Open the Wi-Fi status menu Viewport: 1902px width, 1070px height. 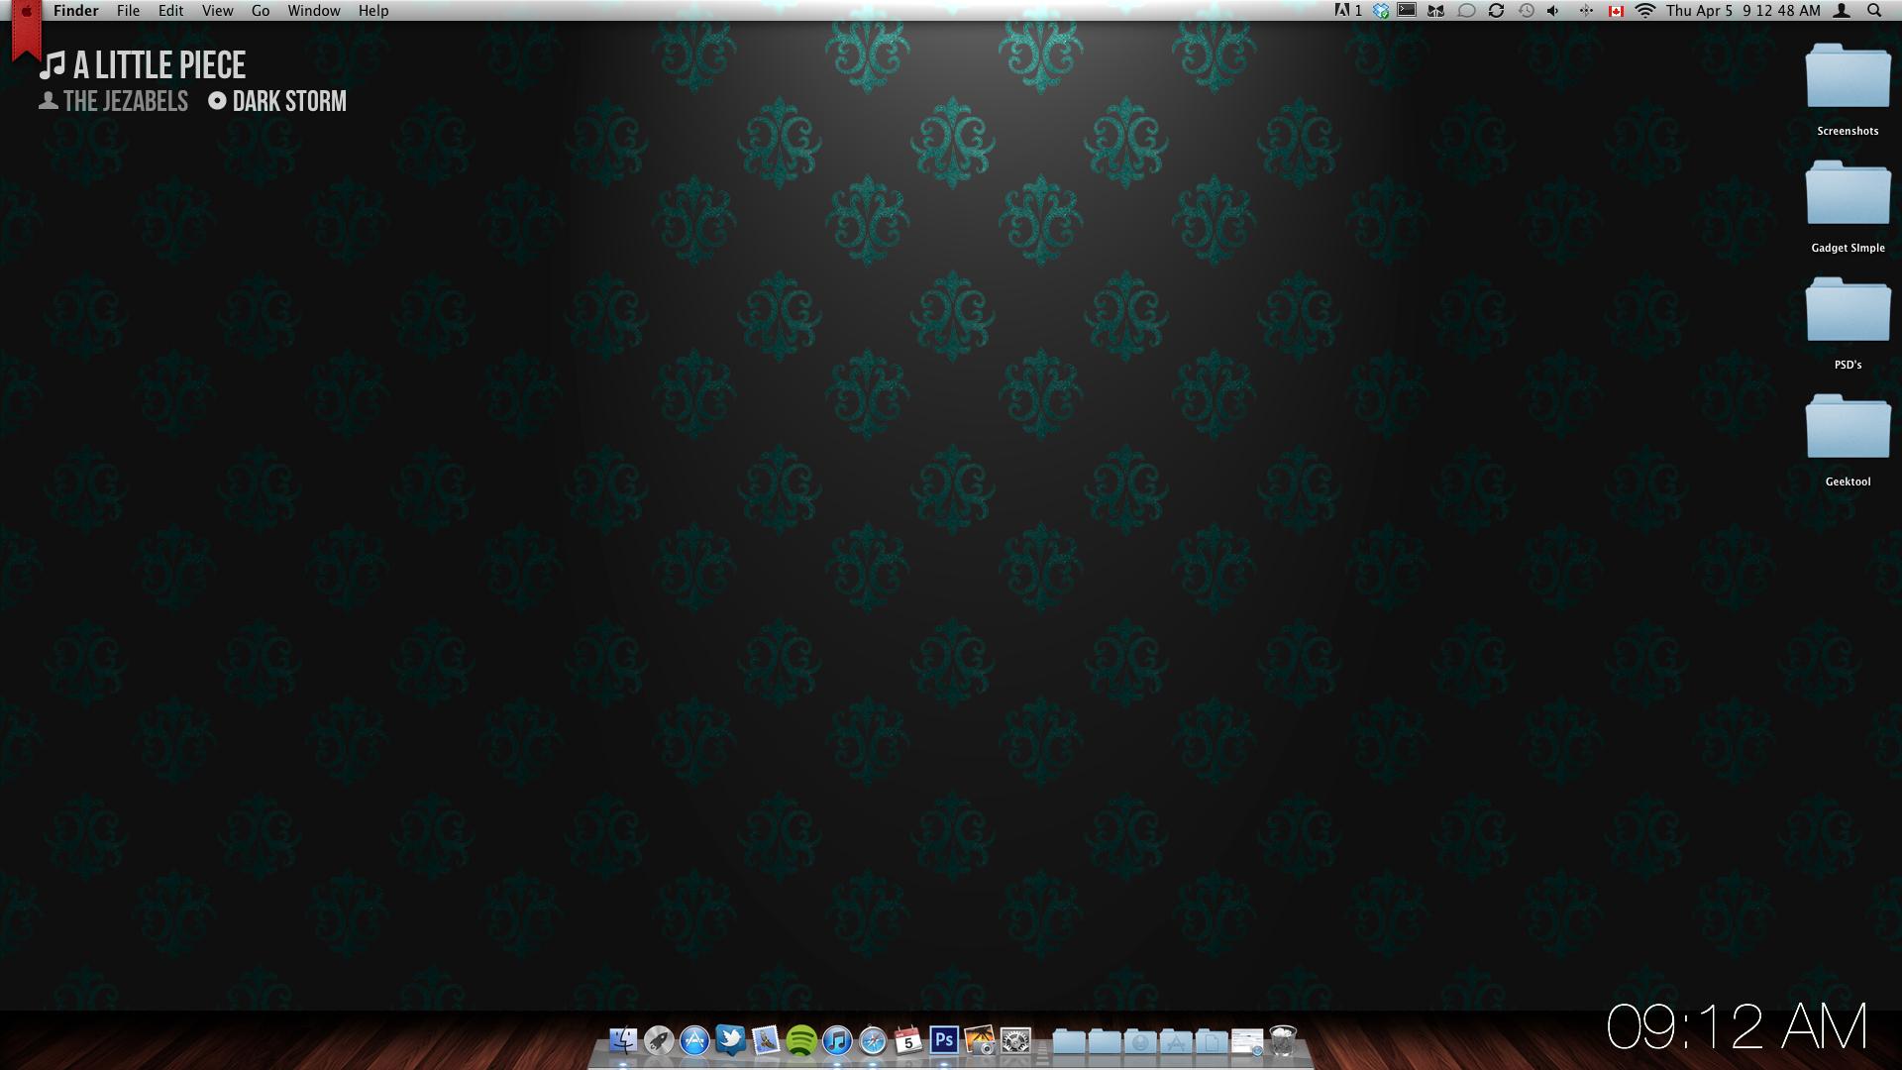click(1645, 11)
